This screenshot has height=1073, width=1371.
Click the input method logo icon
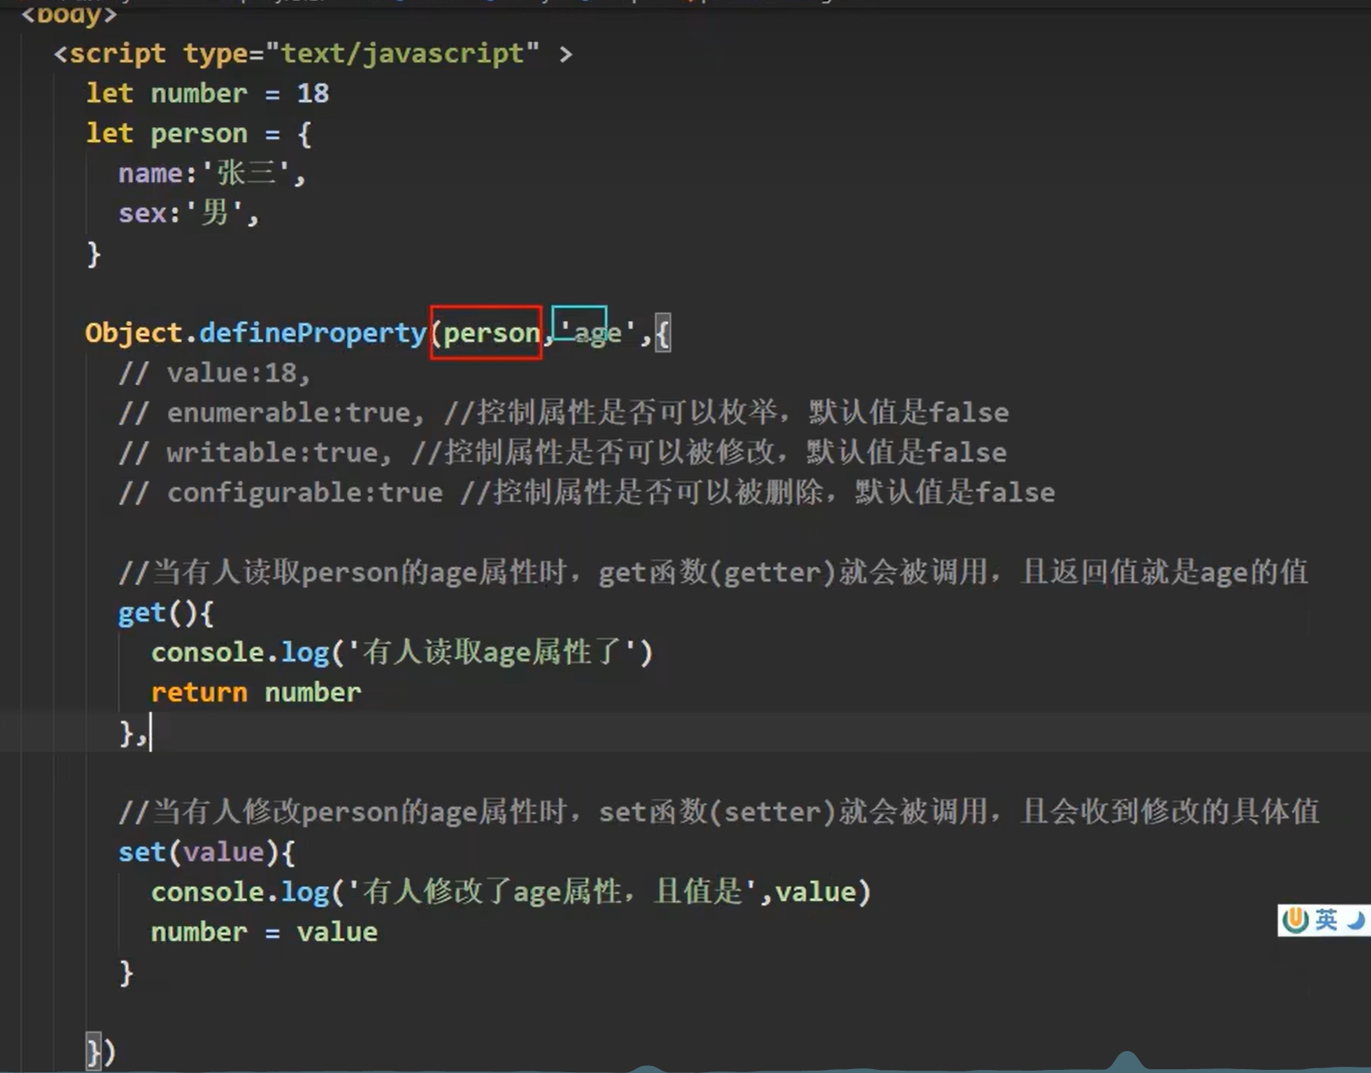[x=1296, y=920]
